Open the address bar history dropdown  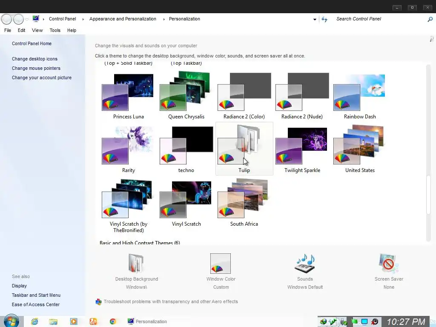click(x=315, y=20)
